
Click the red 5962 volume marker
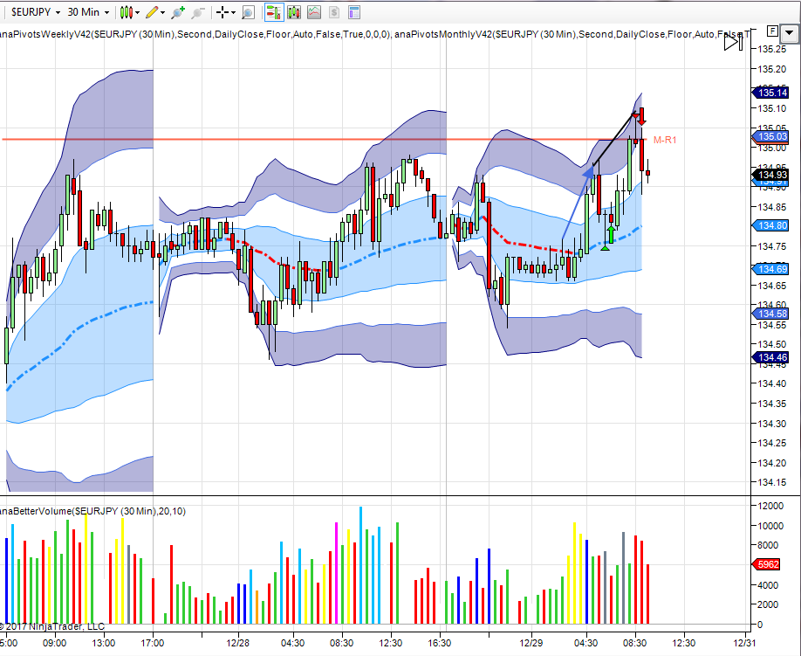click(x=767, y=564)
